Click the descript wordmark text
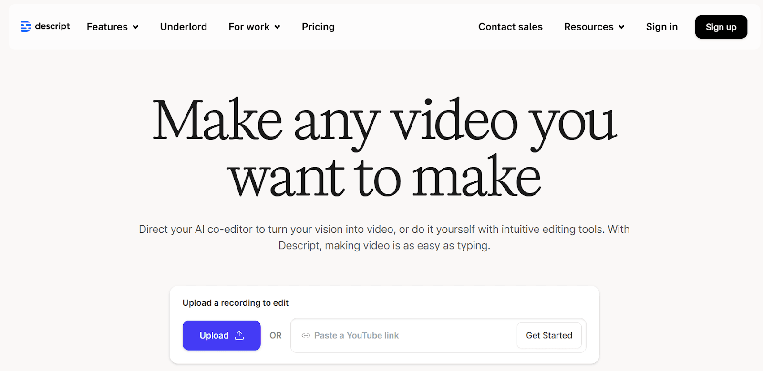Viewport: 763px width, 371px height. point(52,26)
